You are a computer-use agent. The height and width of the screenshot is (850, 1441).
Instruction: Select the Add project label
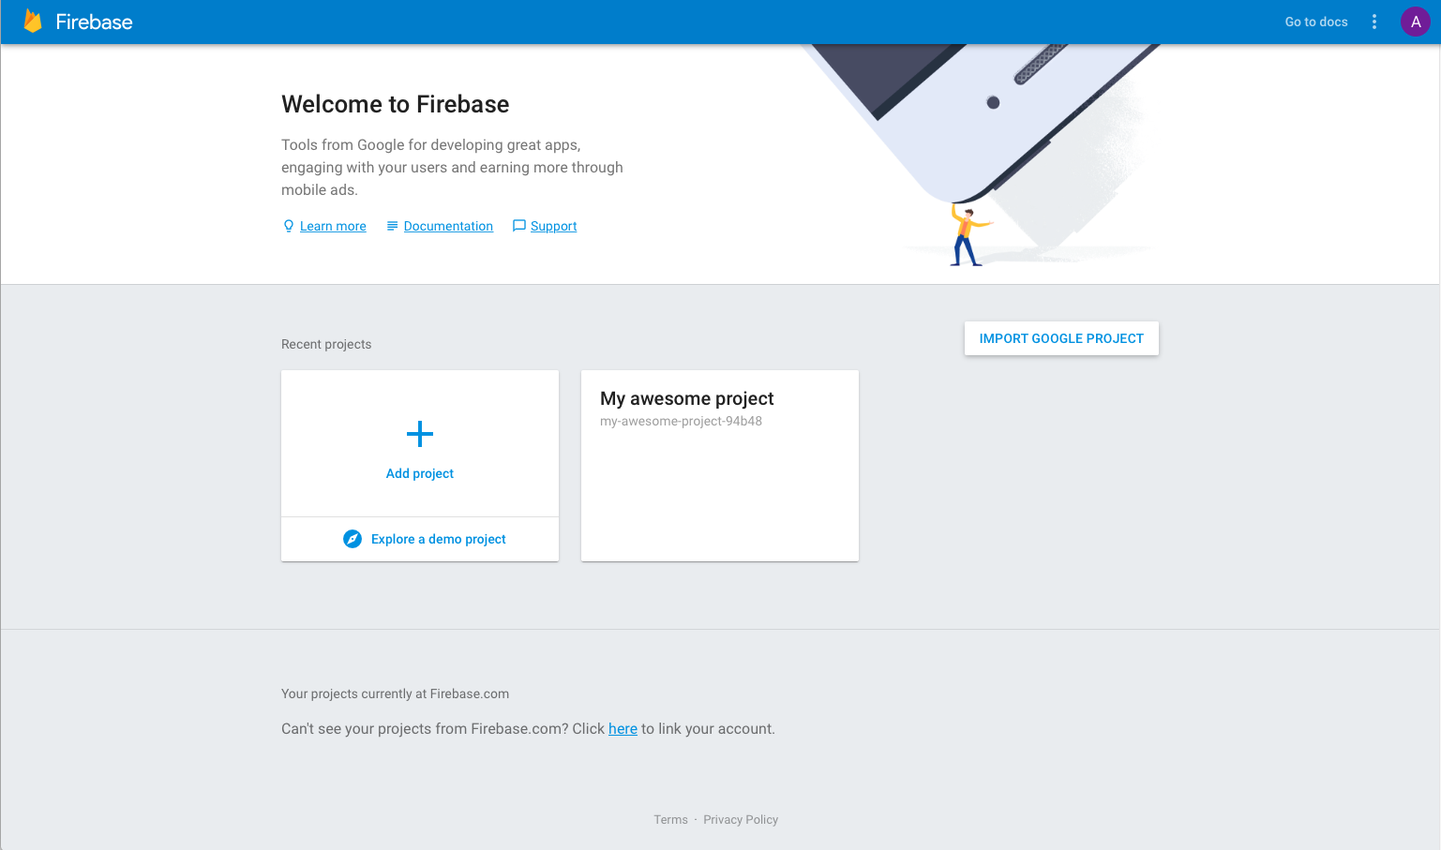[420, 473]
